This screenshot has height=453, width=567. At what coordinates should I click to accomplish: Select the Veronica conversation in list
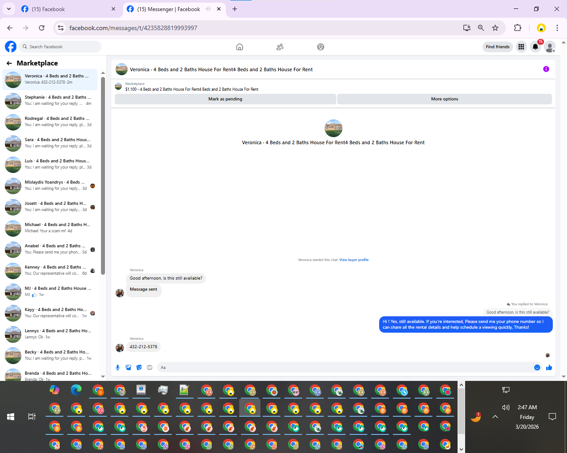[x=50, y=80]
